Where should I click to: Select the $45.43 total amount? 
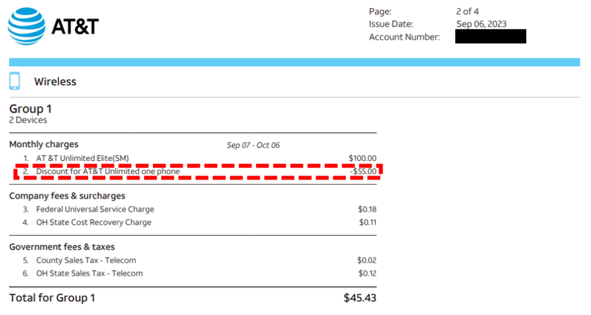(x=360, y=298)
